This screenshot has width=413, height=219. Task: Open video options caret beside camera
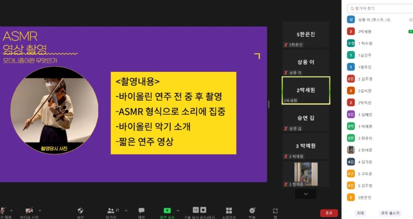[40, 211]
